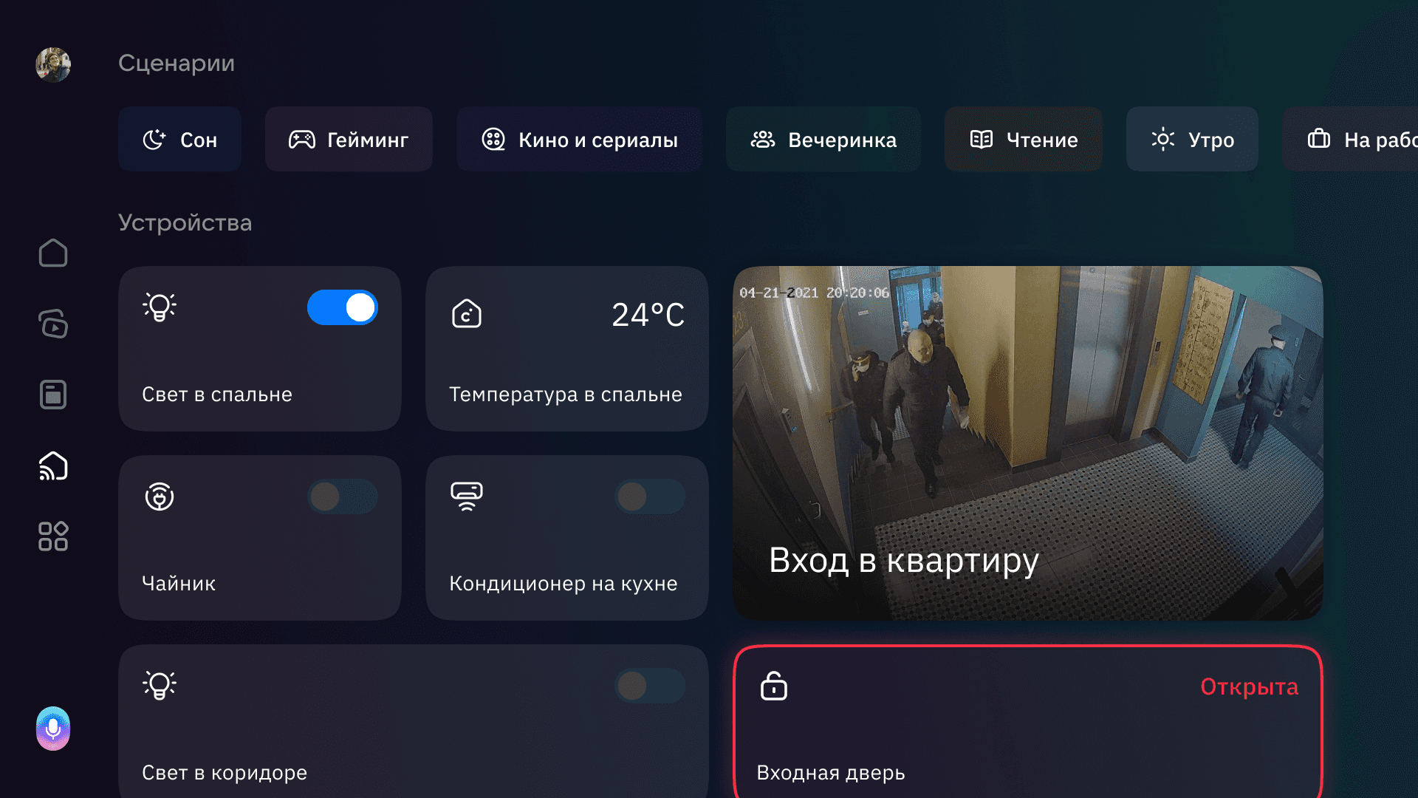Open the user profile avatar
The height and width of the screenshot is (798, 1418).
[x=53, y=65]
